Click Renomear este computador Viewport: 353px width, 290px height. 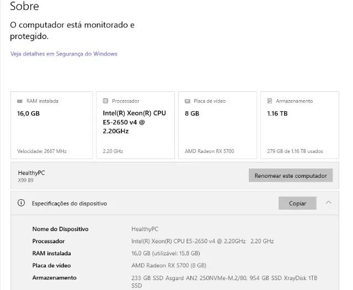point(291,176)
